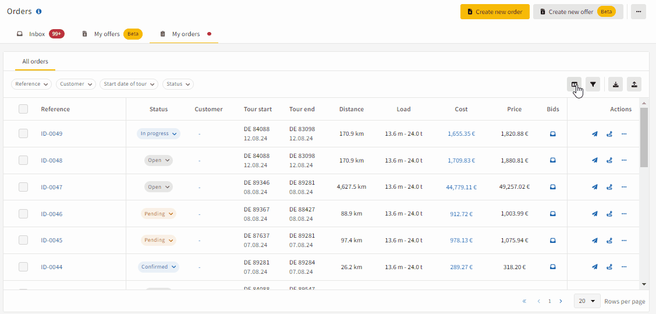Check the checkbox for order ID-0048

[23, 160]
